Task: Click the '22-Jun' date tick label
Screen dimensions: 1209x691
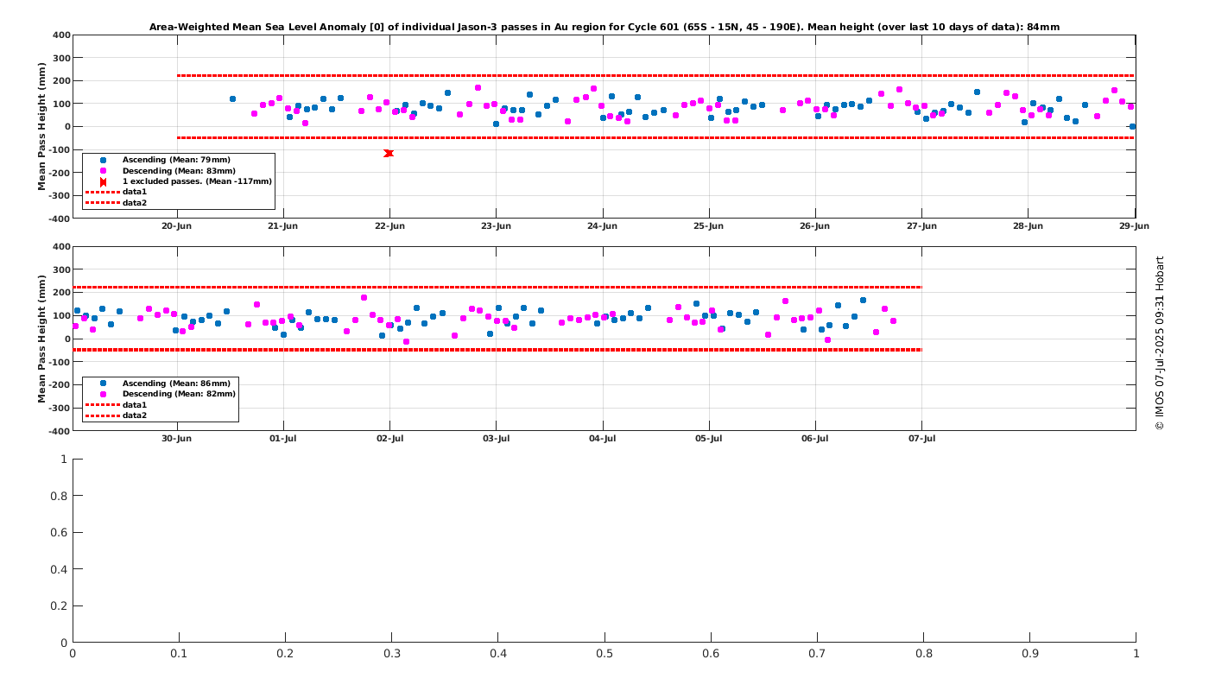Action: (x=389, y=226)
